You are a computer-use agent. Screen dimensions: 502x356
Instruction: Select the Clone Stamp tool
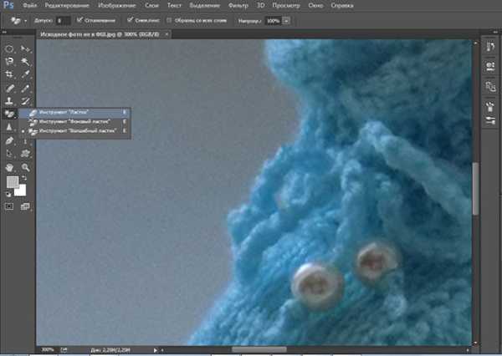click(9, 101)
